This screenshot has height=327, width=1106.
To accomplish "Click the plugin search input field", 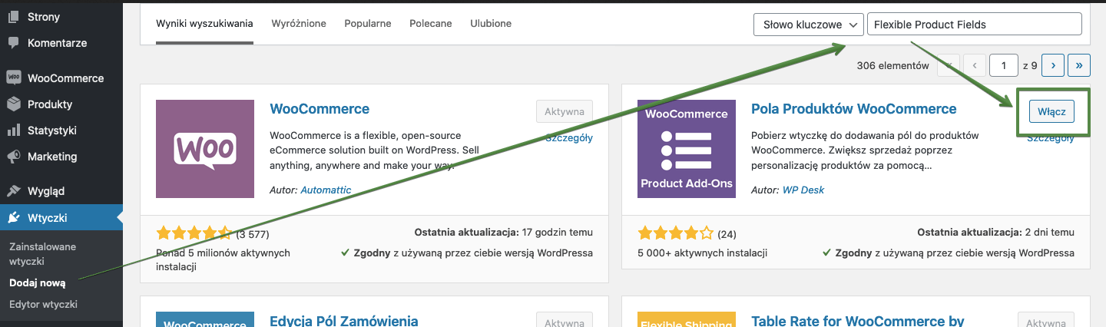I will pyautogui.click(x=974, y=25).
